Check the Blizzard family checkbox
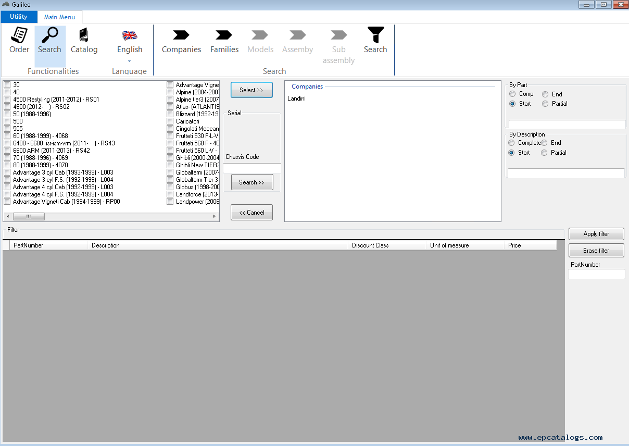This screenshot has width=629, height=446. click(170, 114)
